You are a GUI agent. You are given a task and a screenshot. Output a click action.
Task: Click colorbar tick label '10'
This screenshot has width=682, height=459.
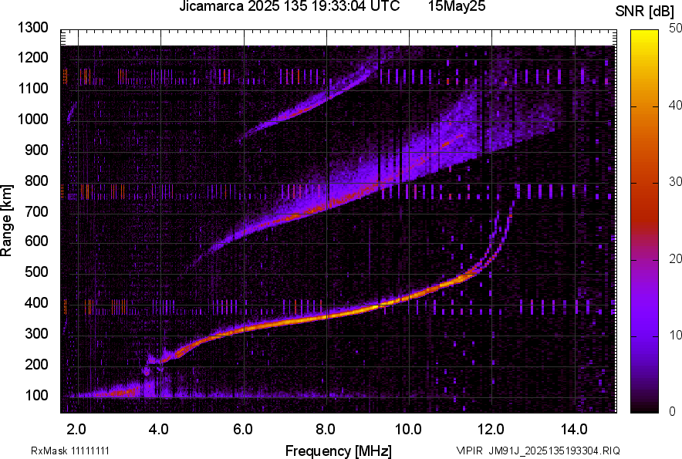tap(675, 335)
